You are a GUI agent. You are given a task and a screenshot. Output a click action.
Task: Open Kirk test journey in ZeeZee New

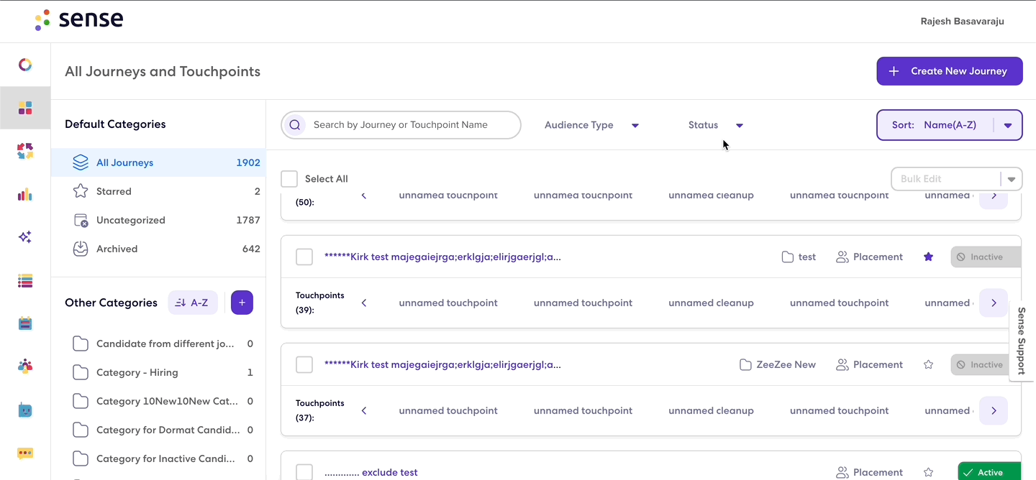point(442,364)
